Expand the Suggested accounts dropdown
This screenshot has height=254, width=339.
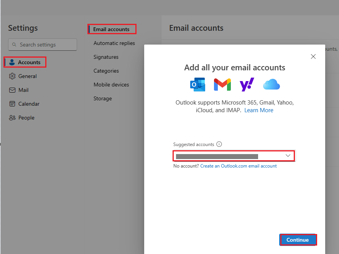[x=234, y=156]
